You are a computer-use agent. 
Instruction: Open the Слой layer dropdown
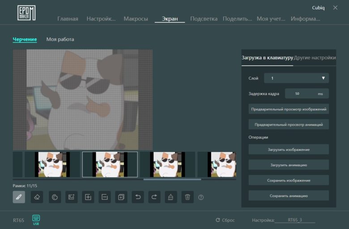[296, 78]
